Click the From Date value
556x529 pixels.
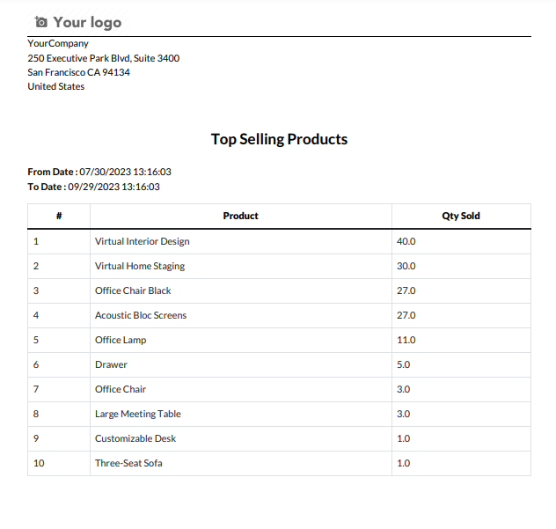click(125, 172)
